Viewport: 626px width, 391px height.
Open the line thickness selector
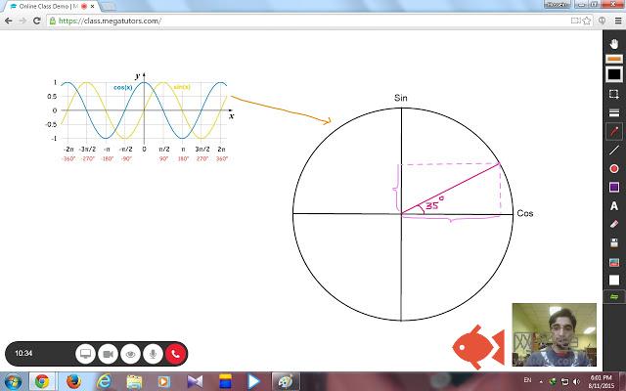(x=613, y=112)
